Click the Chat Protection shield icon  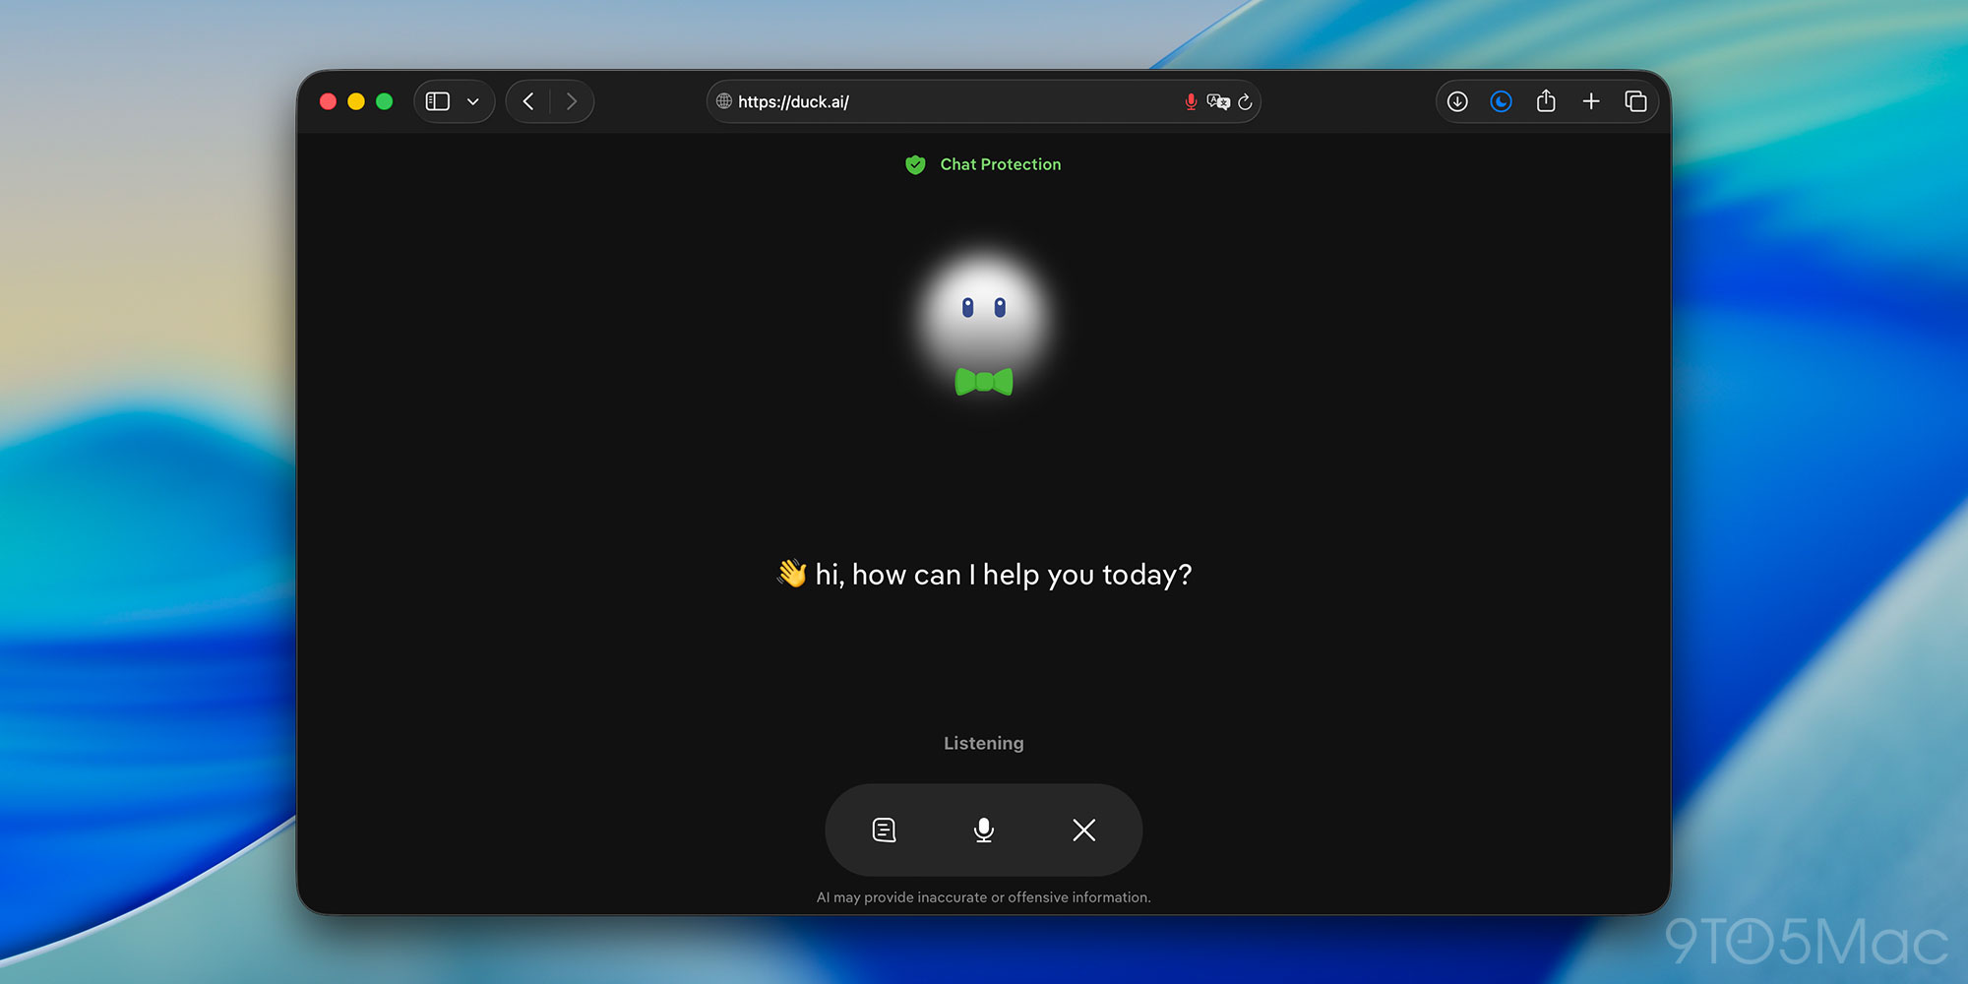pyautogui.click(x=916, y=164)
